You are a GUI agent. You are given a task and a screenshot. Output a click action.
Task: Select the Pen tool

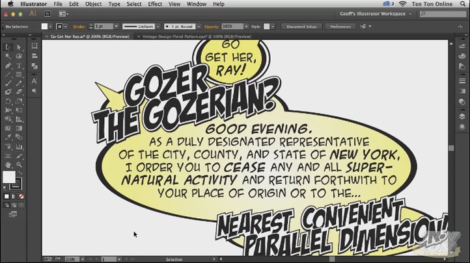pos(8,66)
